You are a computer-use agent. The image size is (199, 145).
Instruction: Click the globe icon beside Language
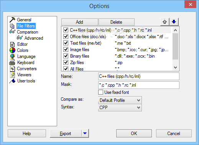coord(12,56)
